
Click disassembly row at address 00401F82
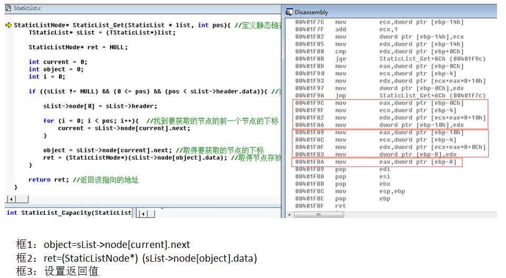(379, 37)
